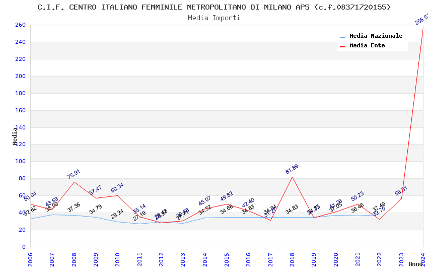The width and height of the screenshot is (428, 277).
Task: Click the 2023 x-axis year label
Action: pos(401,259)
